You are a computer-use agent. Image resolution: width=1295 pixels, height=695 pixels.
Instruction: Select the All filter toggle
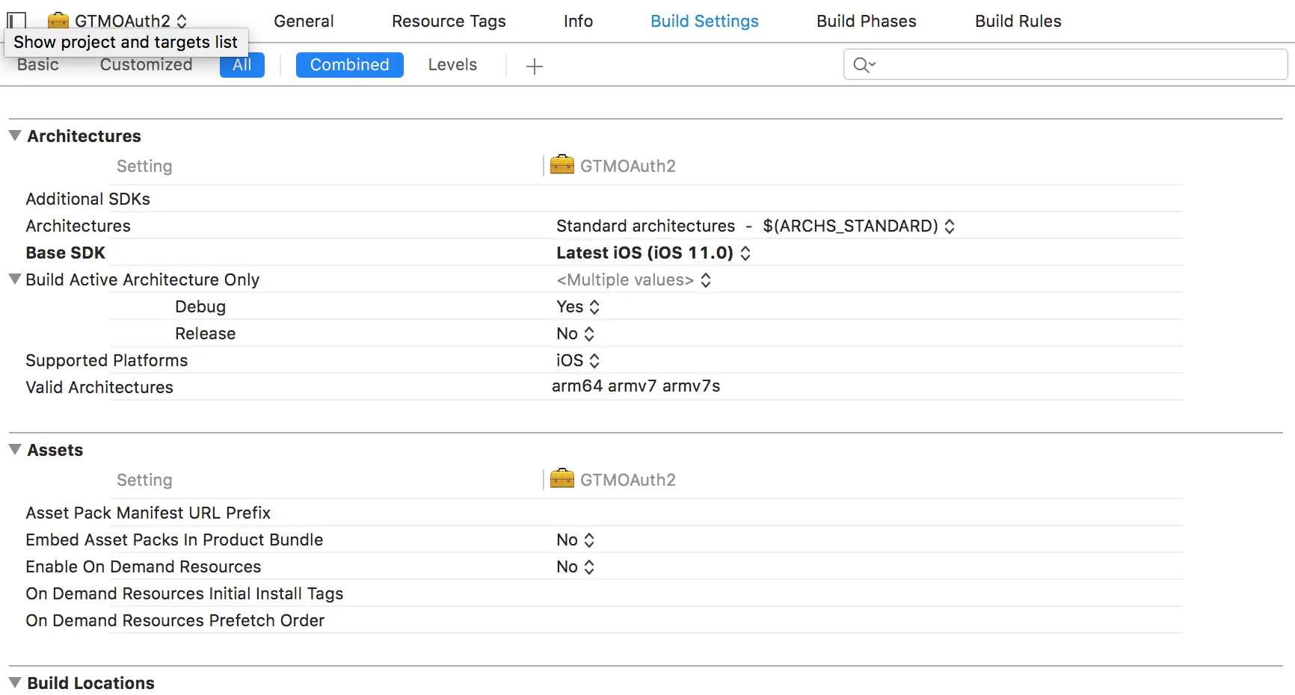[x=242, y=65]
